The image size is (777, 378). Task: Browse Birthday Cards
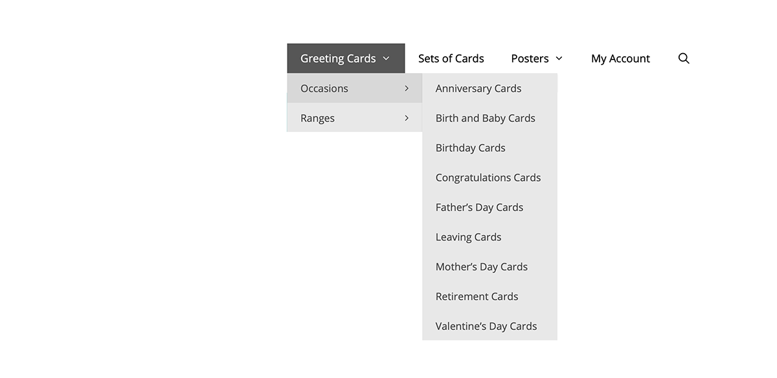470,148
